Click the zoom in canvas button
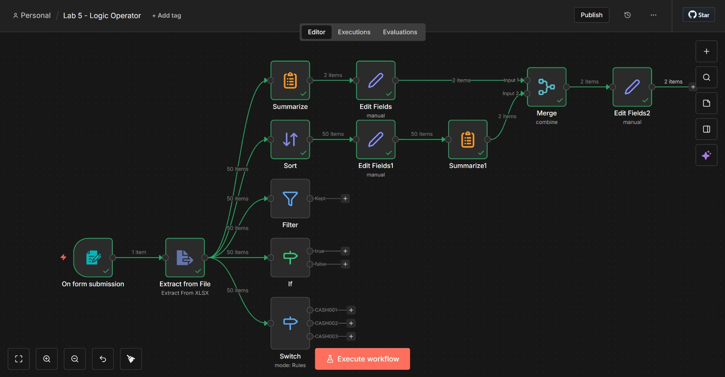The image size is (725, 377). (47, 359)
